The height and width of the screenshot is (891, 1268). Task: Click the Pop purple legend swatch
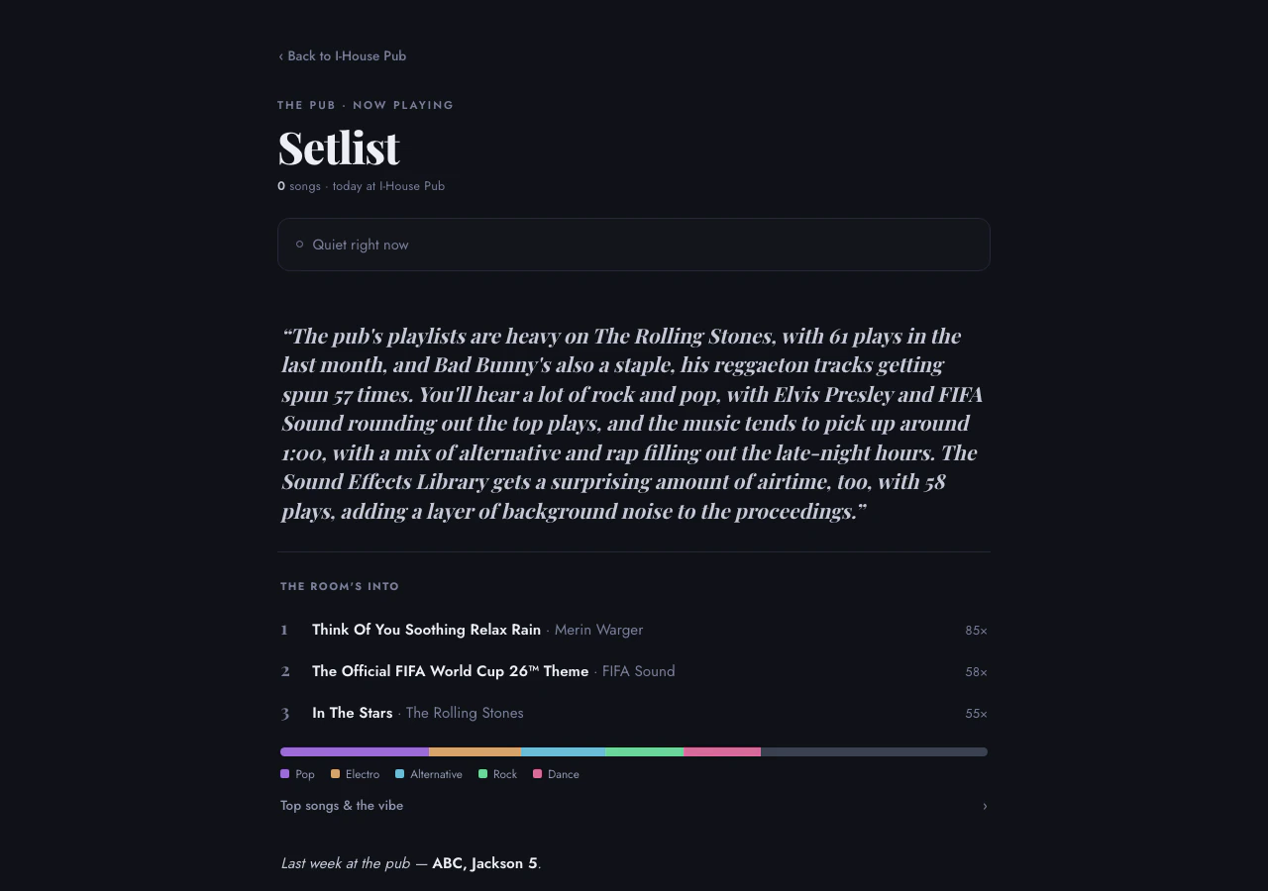pyautogui.click(x=284, y=774)
